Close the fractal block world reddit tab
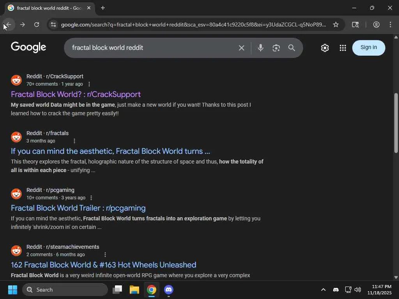 coord(89,8)
